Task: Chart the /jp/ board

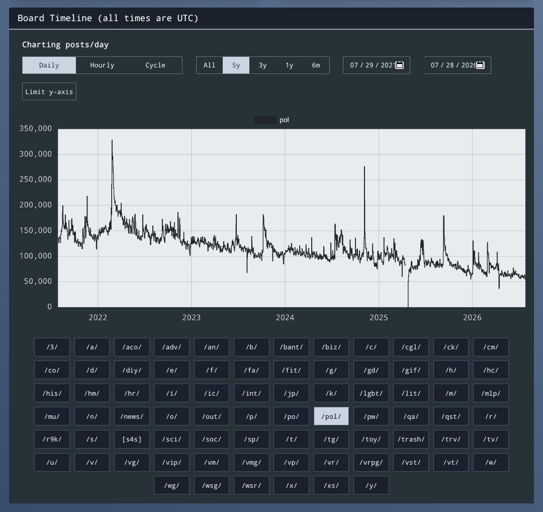Action: [x=291, y=393]
